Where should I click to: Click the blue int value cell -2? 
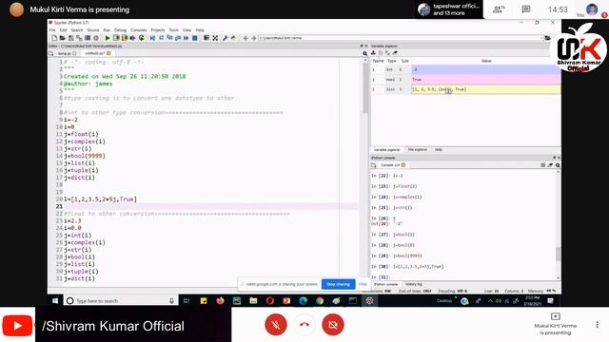click(x=485, y=69)
